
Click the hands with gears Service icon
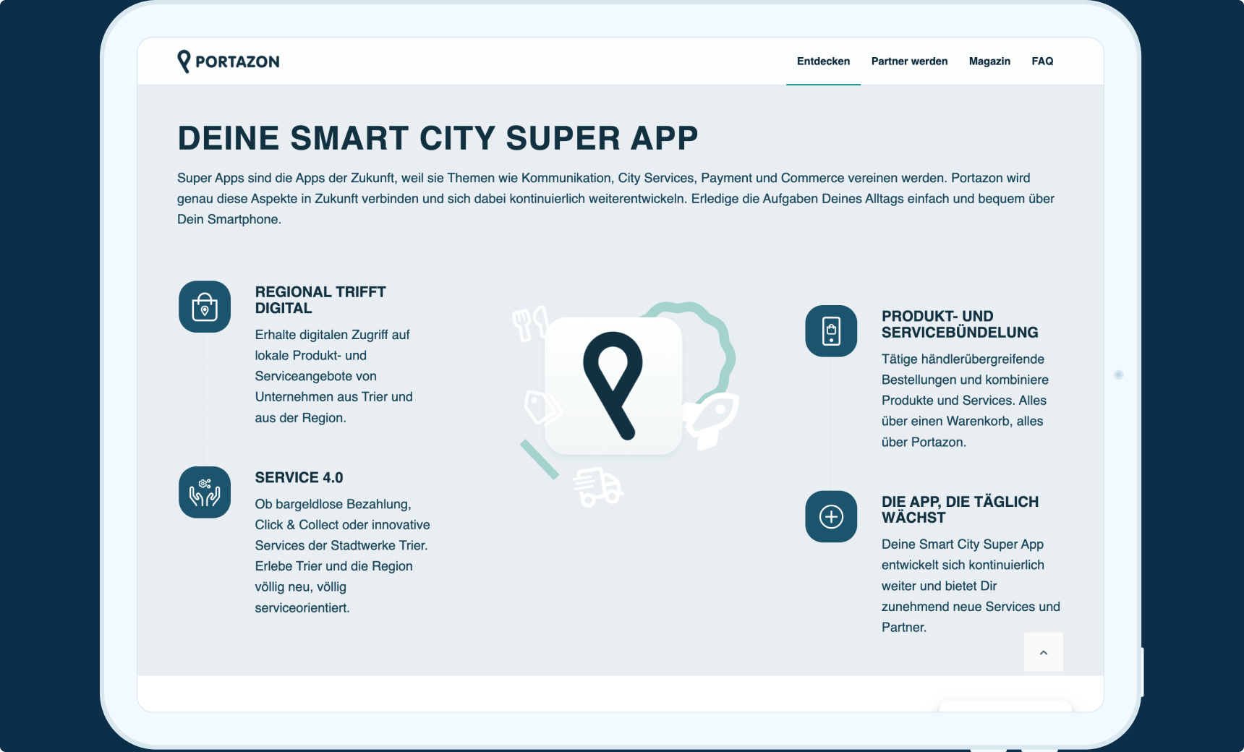(205, 492)
